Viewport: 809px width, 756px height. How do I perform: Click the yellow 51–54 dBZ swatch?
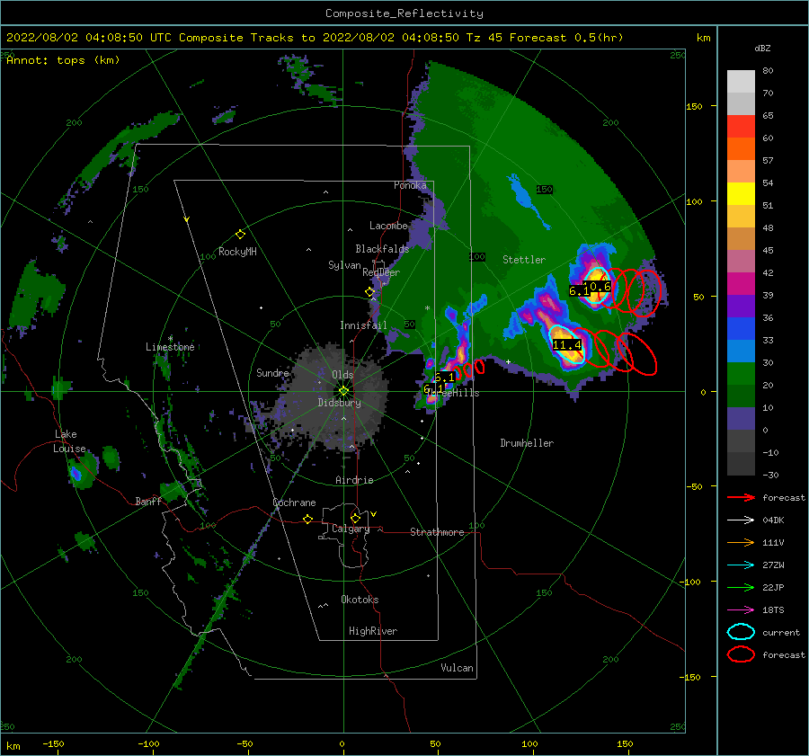[x=741, y=194]
